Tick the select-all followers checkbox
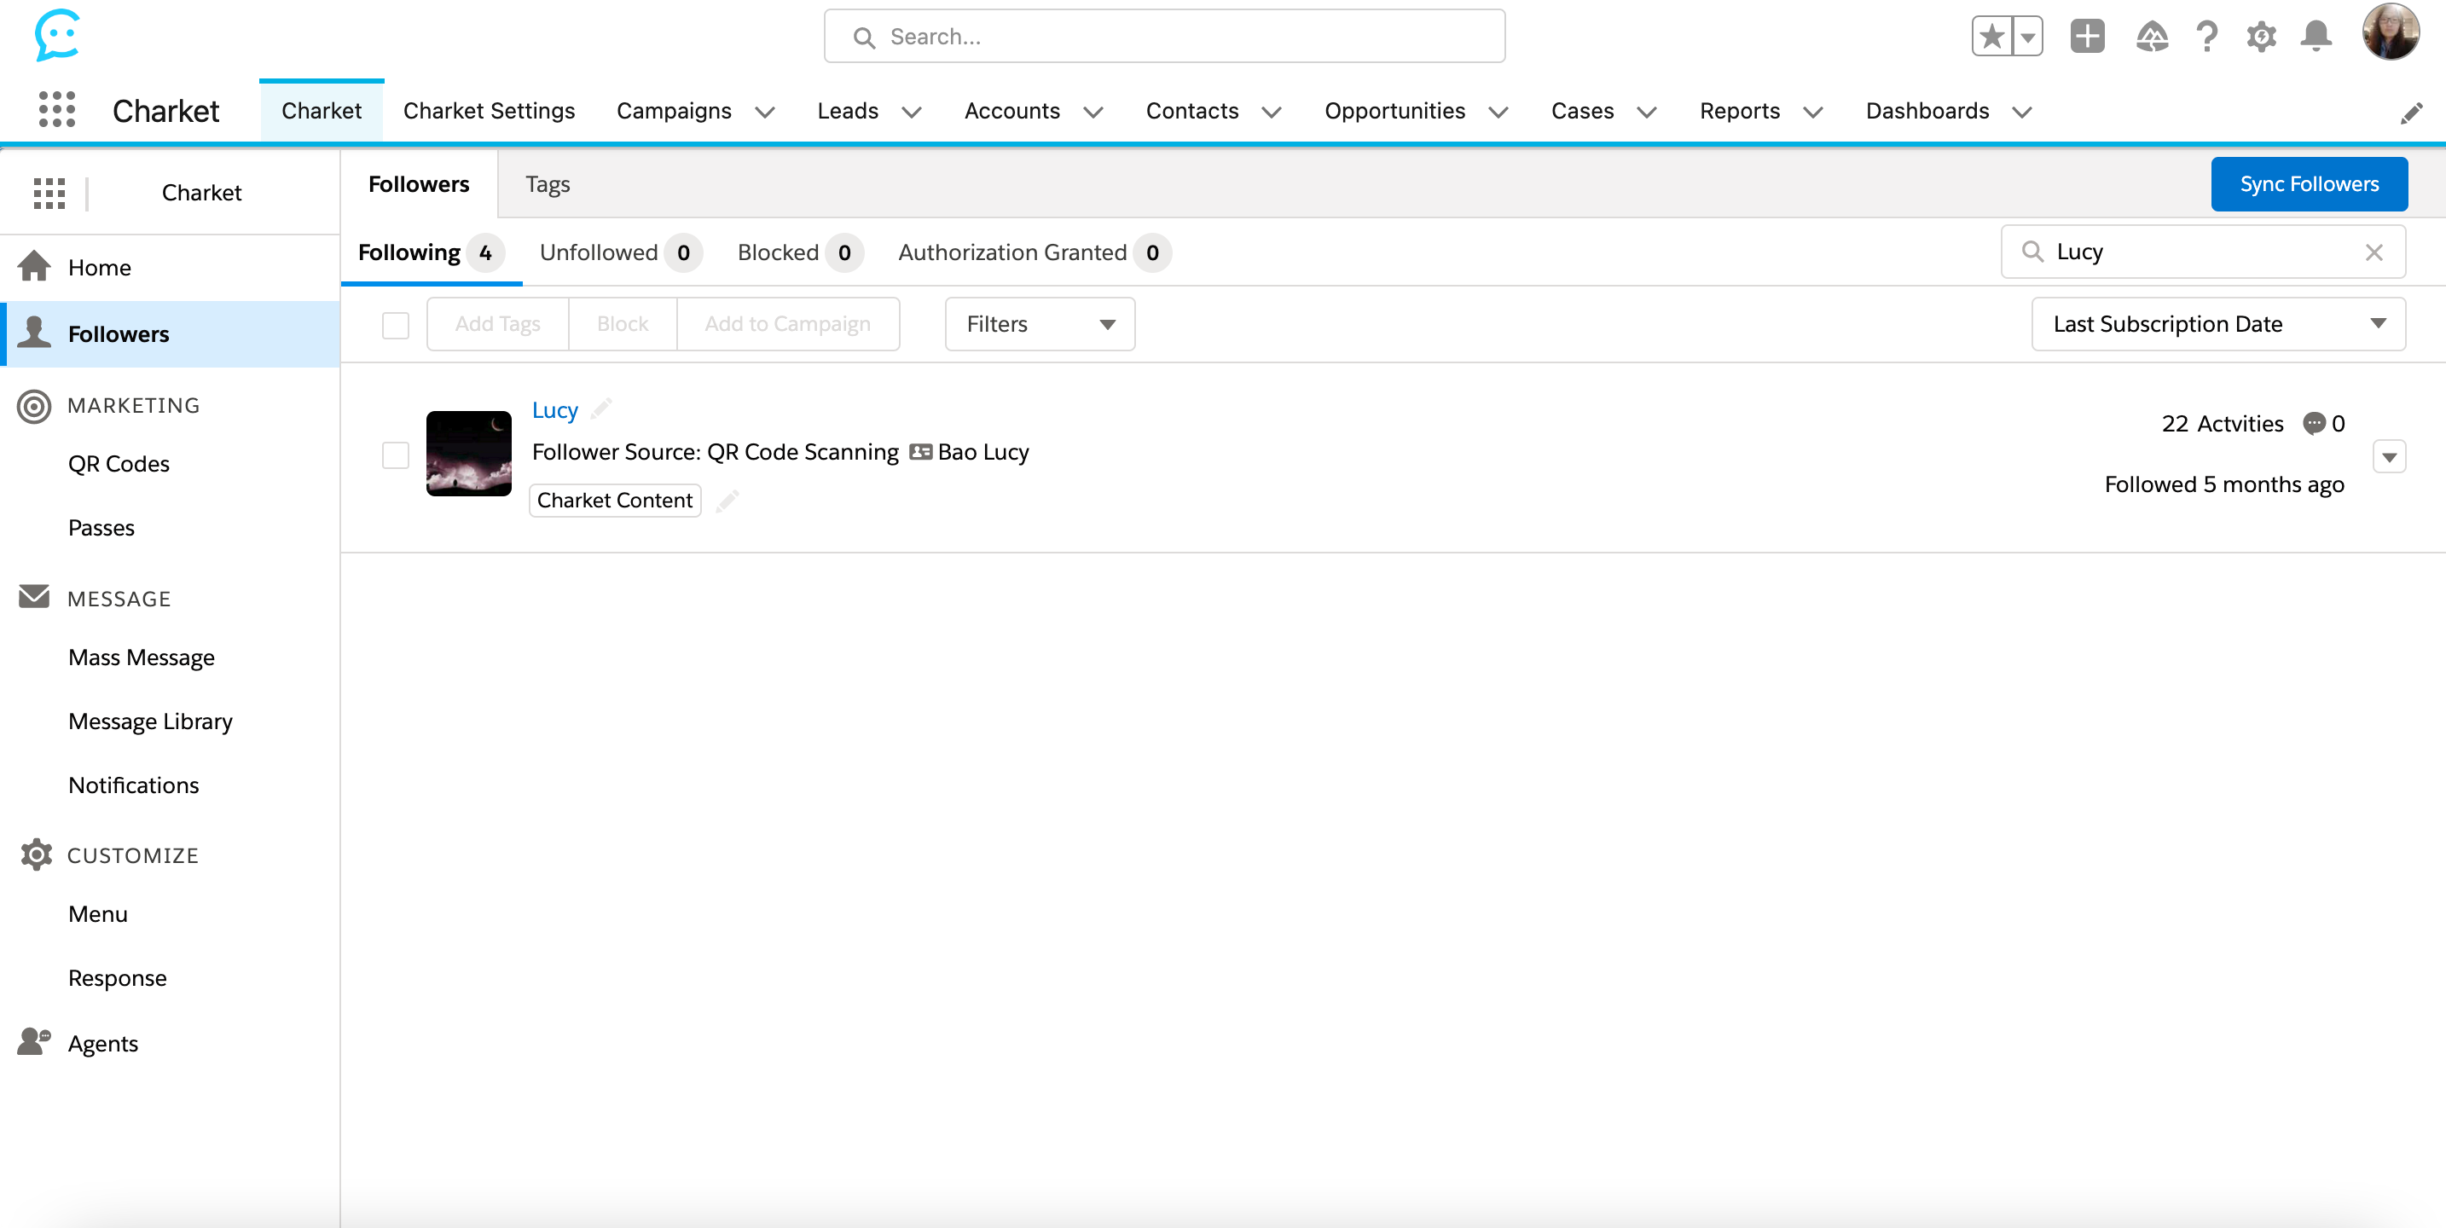 [395, 325]
